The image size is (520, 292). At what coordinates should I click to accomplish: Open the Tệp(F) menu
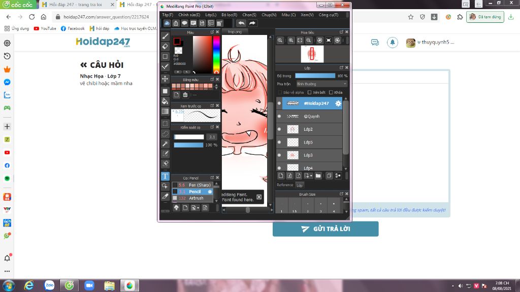coord(168,15)
